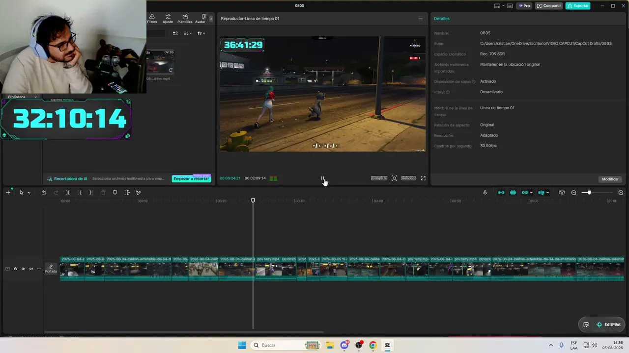Switch media library to grid view

tap(175, 33)
